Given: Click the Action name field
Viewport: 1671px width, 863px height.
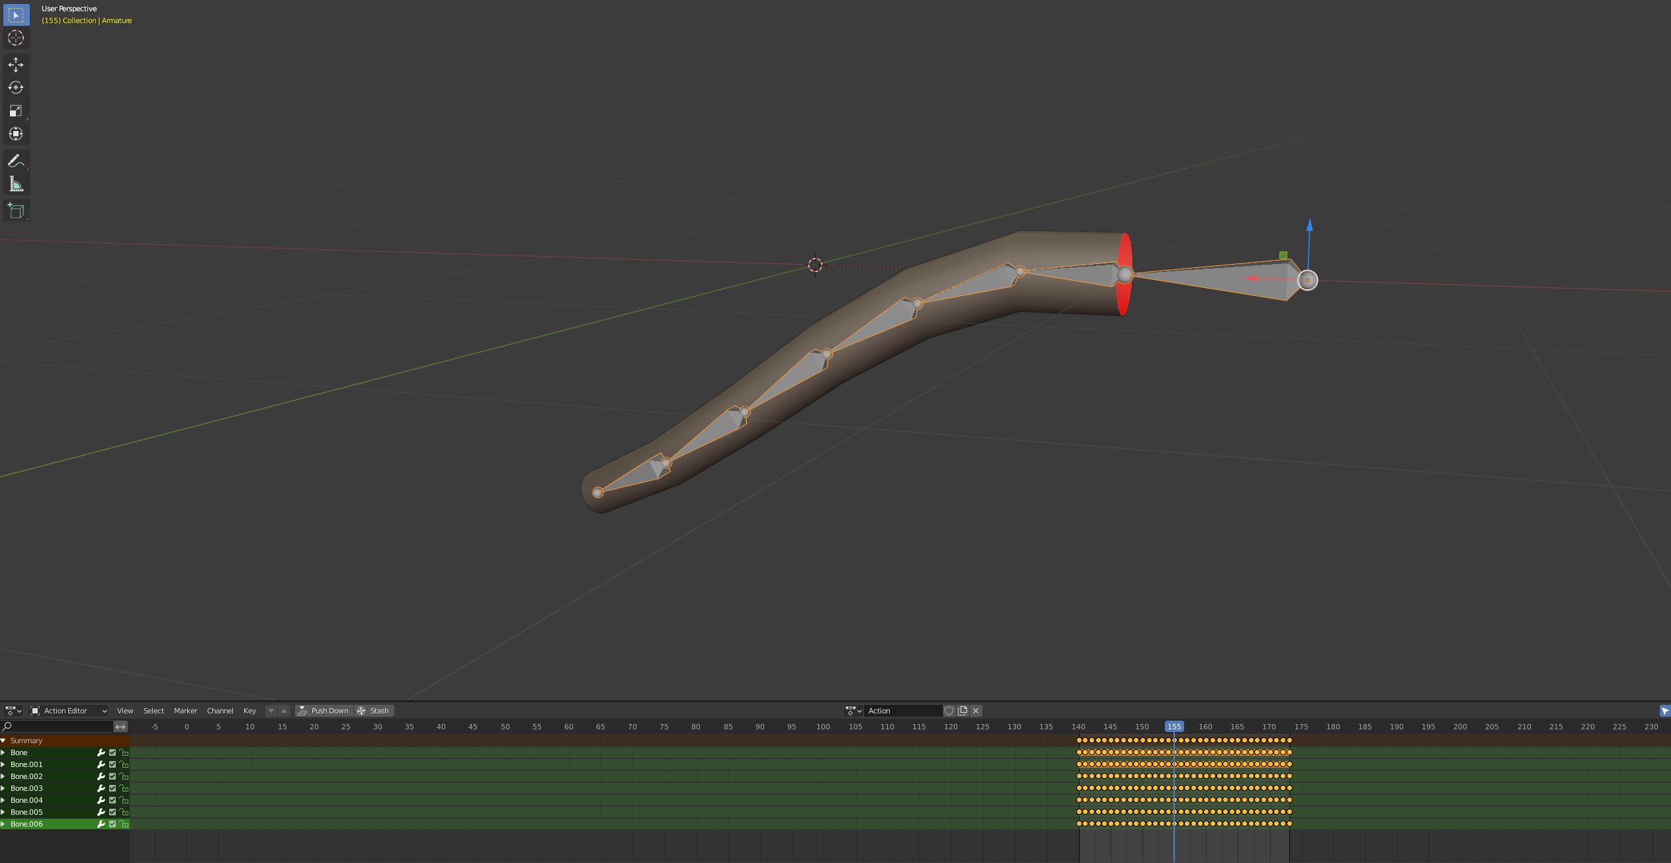Looking at the screenshot, I should (903, 711).
